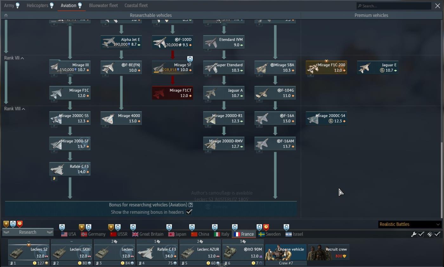Viewport: 444px width, 267px height.
Task: Close the research tree window
Action: pos(437,5)
